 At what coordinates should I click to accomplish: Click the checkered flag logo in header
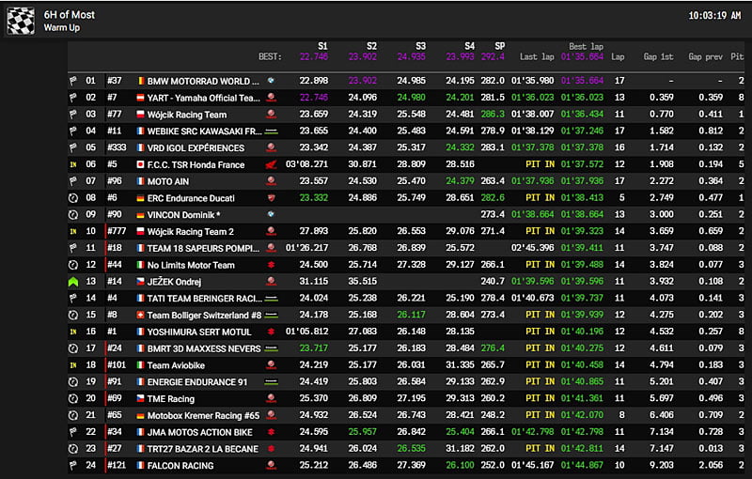[x=21, y=21]
